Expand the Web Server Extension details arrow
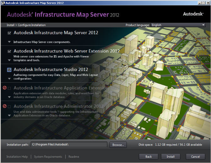Screen dimensions: 211x163 point(9,60)
